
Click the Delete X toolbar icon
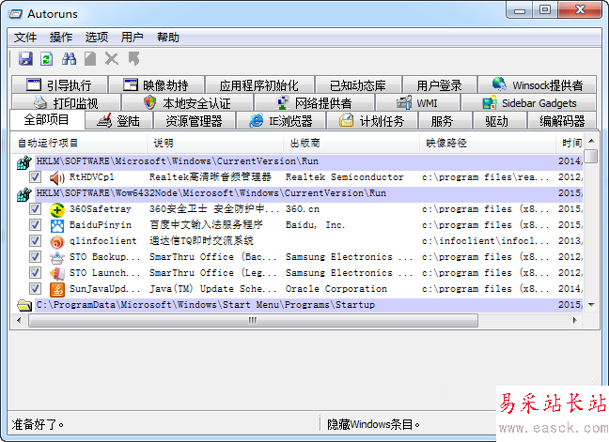point(112,59)
